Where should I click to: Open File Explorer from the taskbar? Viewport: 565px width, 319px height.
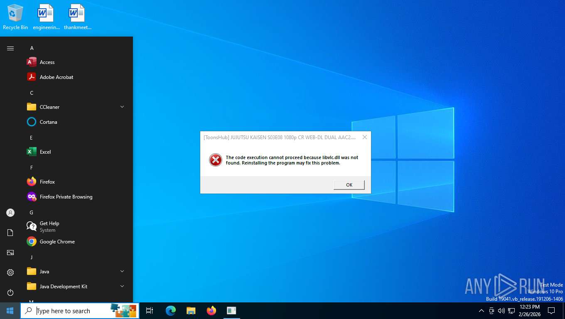(x=191, y=311)
